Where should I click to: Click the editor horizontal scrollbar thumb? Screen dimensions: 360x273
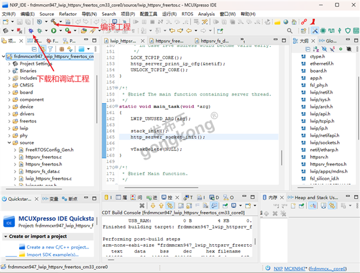point(161,188)
